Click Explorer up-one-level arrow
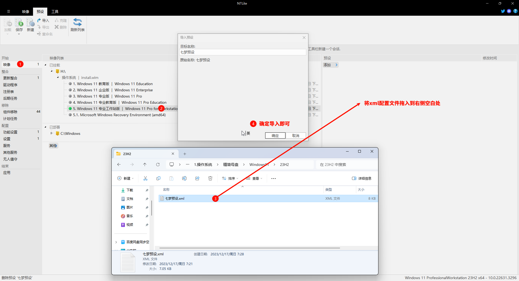 [x=145, y=165]
